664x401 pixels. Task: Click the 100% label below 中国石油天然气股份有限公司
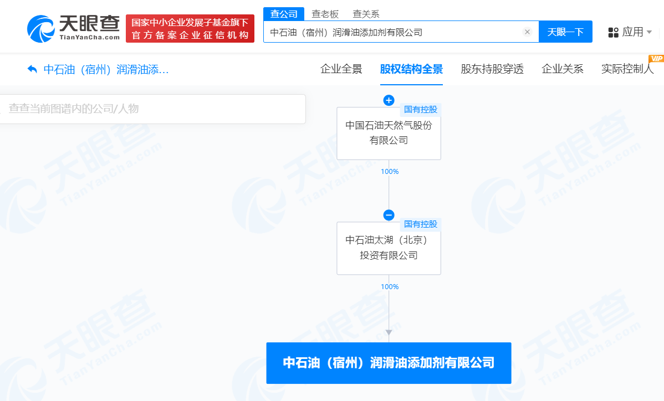(390, 171)
